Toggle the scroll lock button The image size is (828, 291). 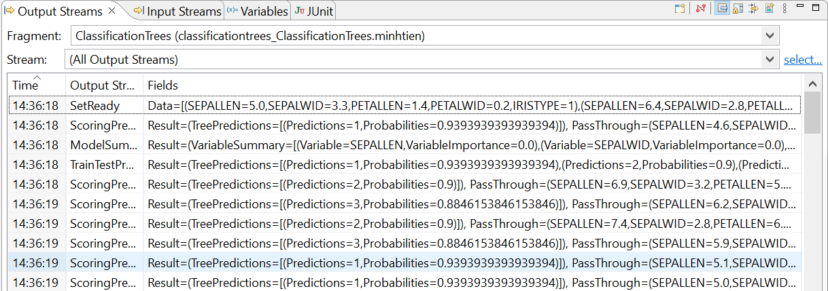(738, 9)
